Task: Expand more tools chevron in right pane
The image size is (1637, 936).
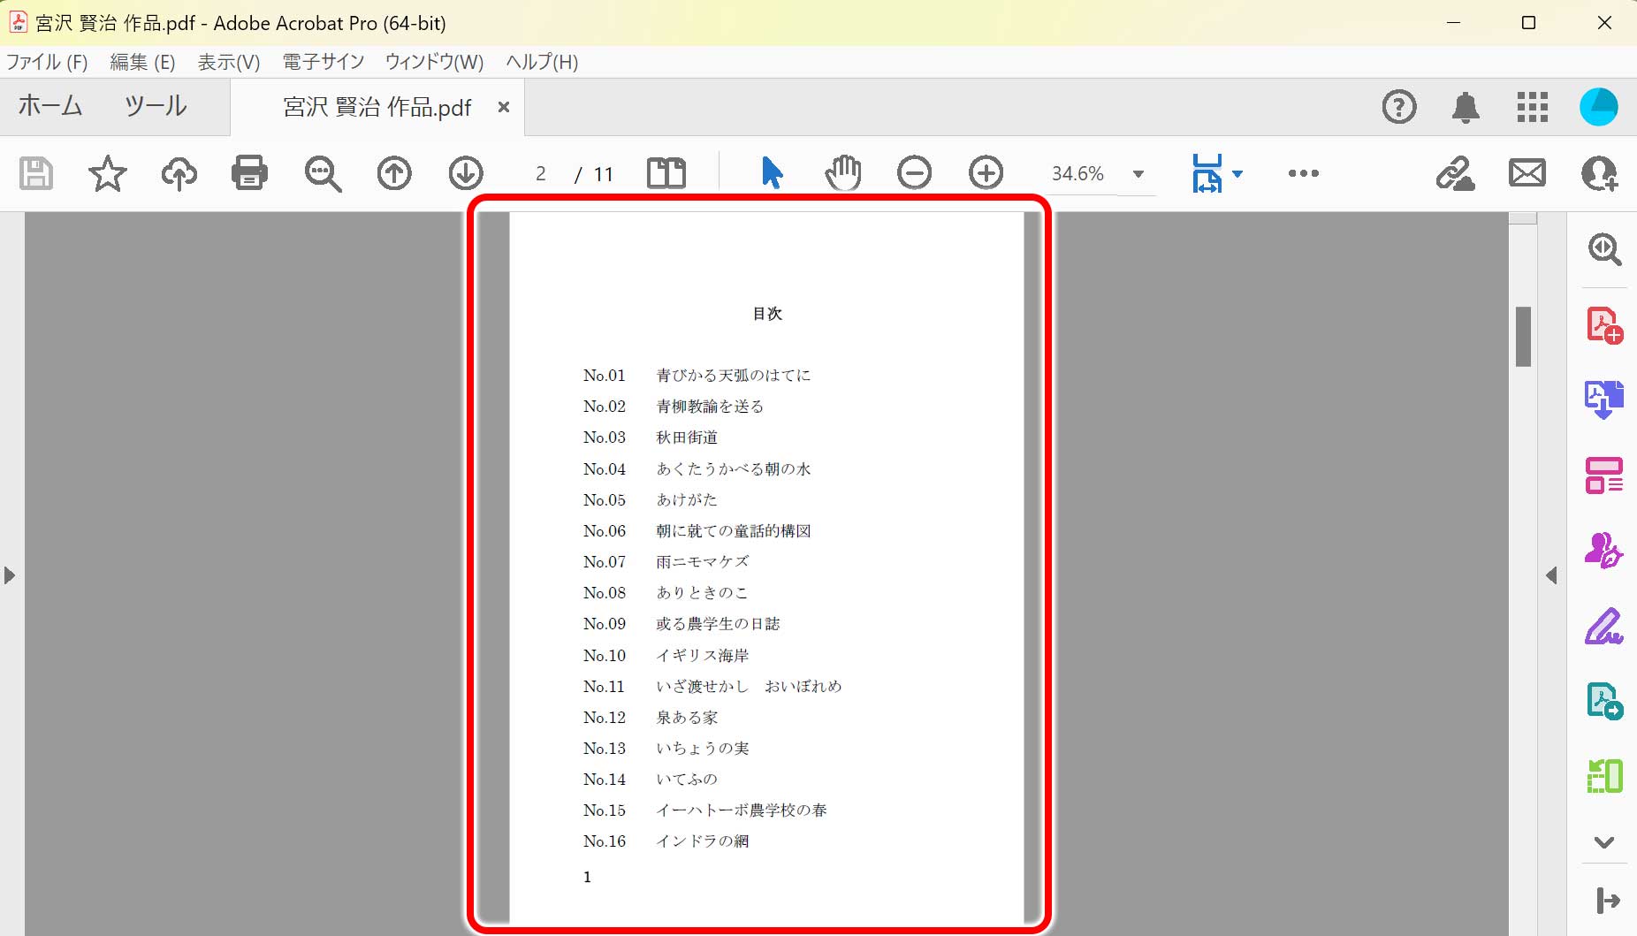Action: 1604,842
